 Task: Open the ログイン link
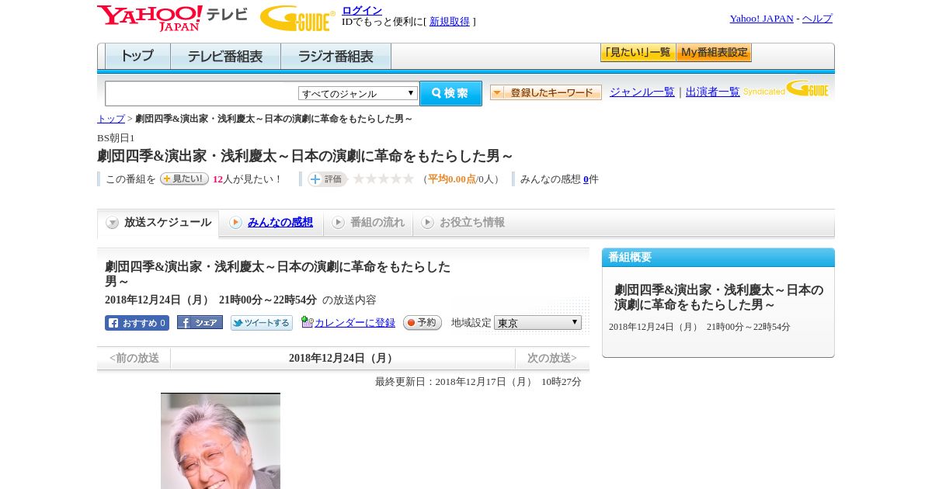pos(362,10)
